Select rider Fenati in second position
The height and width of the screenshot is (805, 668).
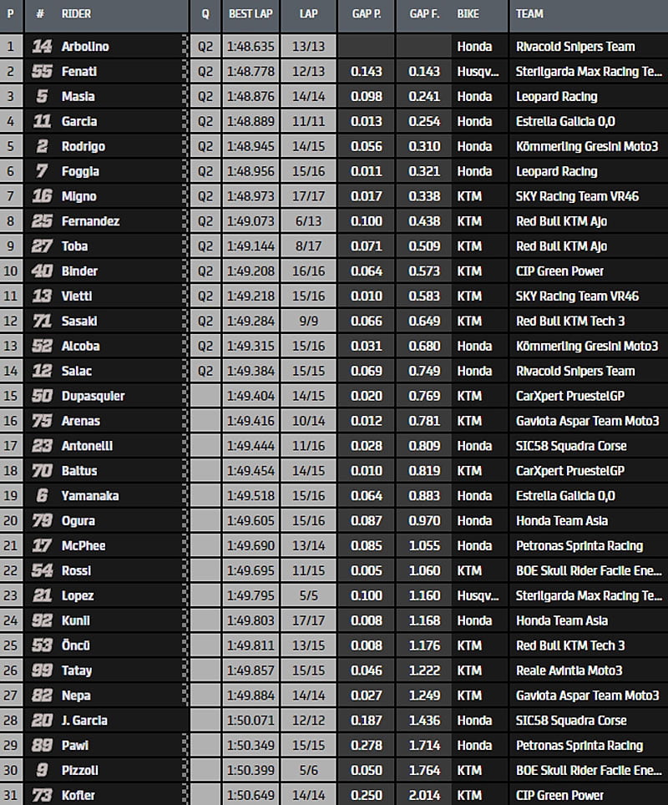tap(78, 72)
